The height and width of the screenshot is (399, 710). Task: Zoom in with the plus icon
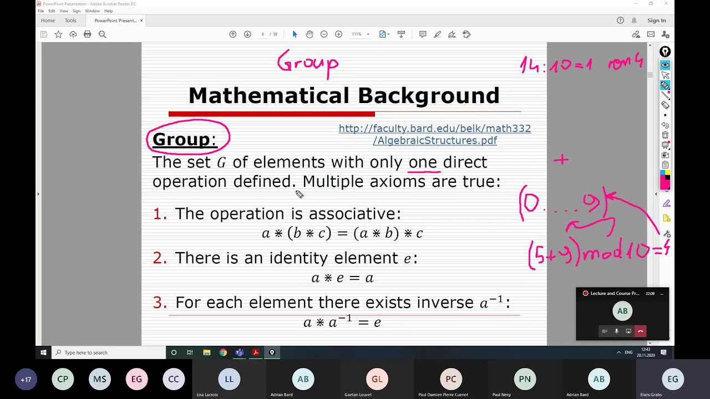tap(338, 34)
